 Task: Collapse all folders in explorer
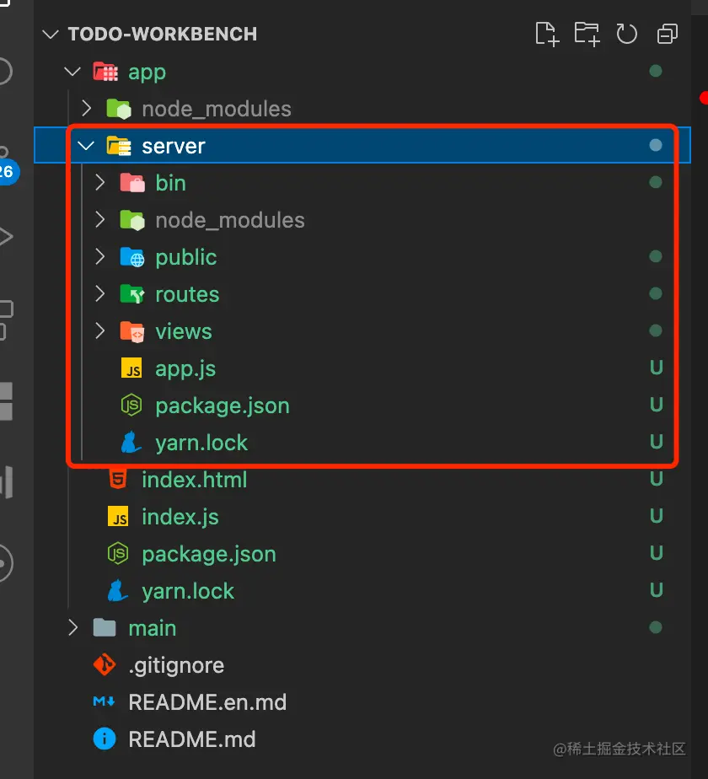click(667, 34)
